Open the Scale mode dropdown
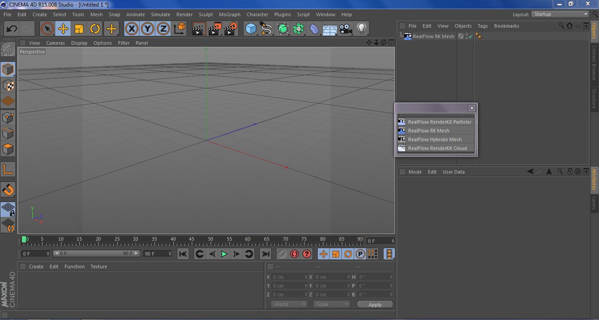 (332, 304)
